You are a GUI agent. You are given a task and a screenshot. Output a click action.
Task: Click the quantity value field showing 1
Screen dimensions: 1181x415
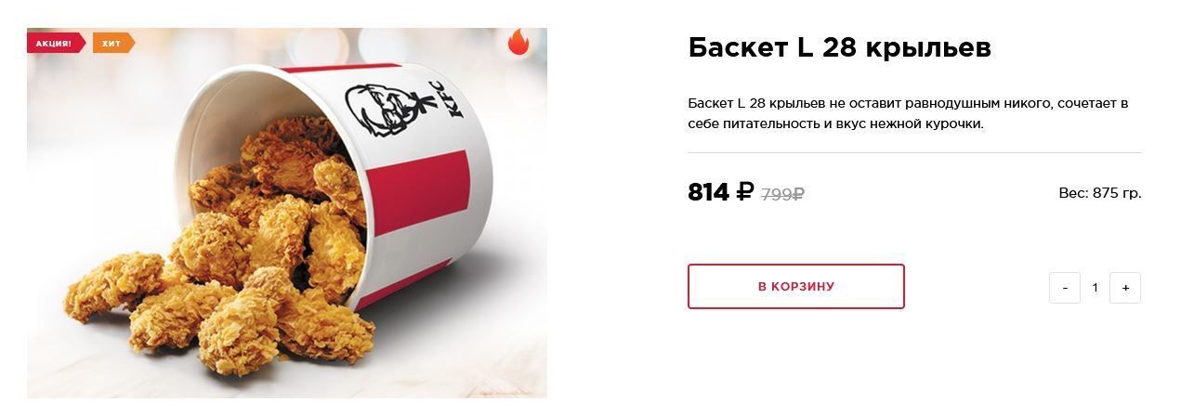(x=1095, y=288)
